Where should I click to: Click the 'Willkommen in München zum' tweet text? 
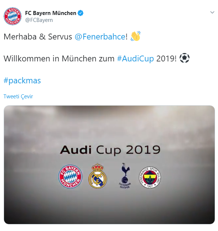pos(59,58)
